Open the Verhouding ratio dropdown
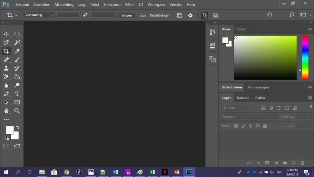 tap(39, 15)
